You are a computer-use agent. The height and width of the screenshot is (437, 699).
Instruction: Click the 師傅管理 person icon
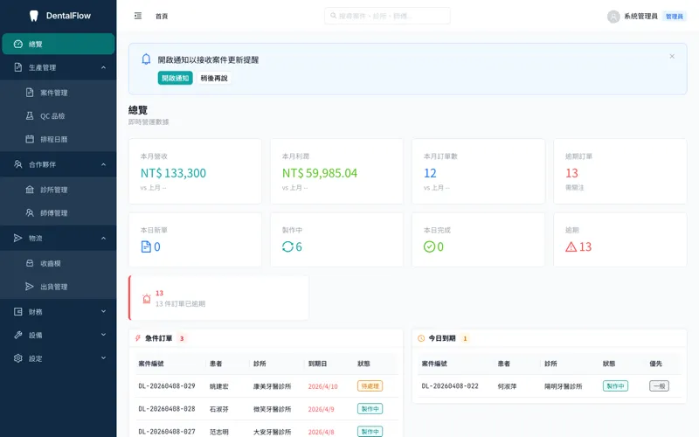(30, 212)
